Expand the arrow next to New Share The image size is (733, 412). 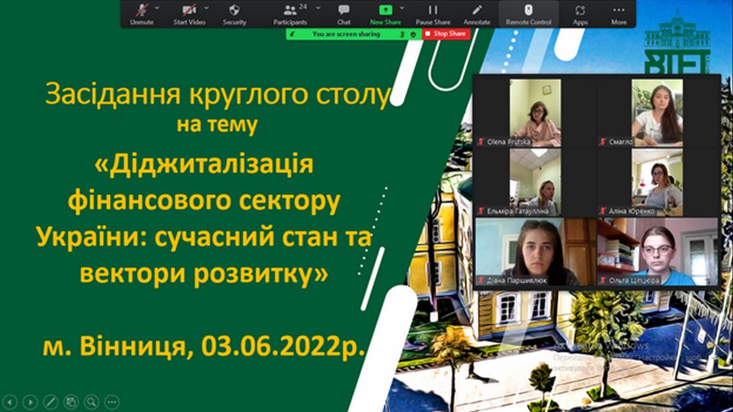click(x=402, y=8)
